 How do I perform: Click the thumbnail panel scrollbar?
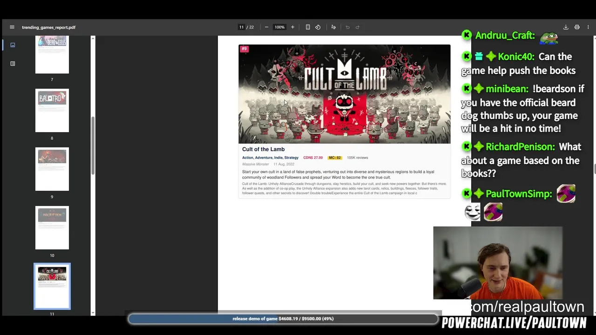click(93, 146)
